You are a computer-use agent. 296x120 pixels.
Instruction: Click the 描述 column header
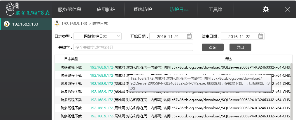tap(228, 59)
